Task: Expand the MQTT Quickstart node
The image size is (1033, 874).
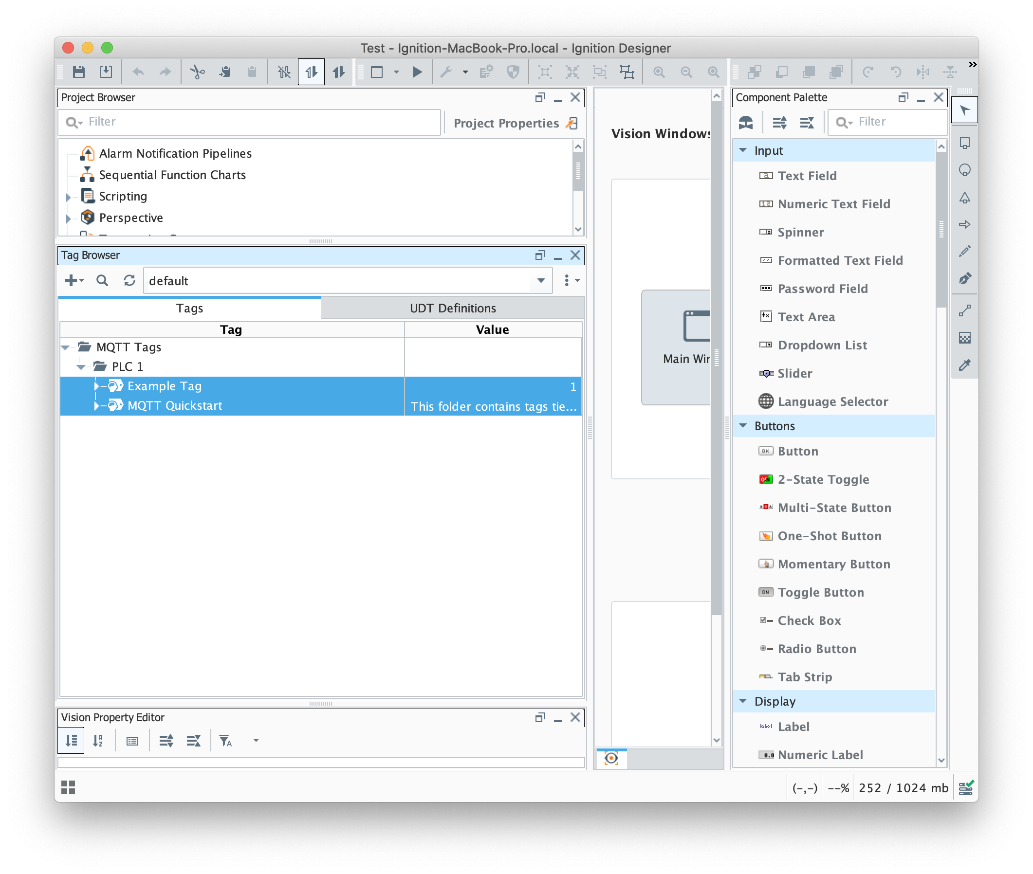Action: tap(97, 405)
